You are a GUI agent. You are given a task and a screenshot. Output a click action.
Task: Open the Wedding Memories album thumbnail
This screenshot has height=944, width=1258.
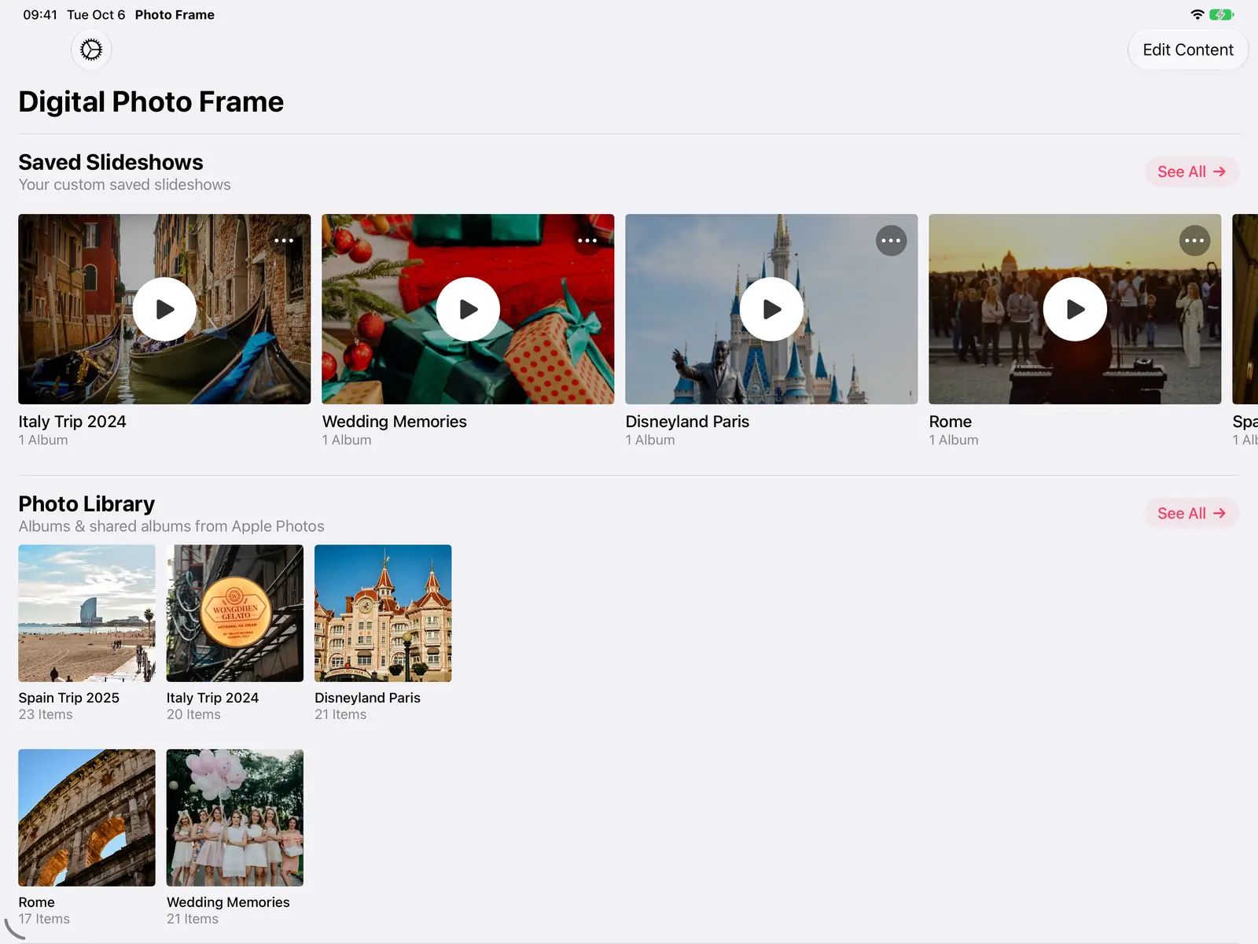pyautogui.click(x=235, y=817)
